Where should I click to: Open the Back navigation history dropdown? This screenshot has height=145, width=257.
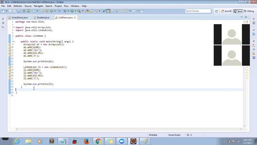pos(130,11)
